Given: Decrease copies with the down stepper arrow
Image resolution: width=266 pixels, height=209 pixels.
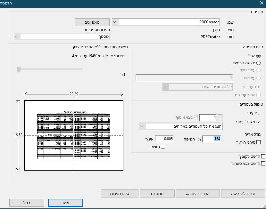Looking at the screenshot, I should click(x=220, y=119).
